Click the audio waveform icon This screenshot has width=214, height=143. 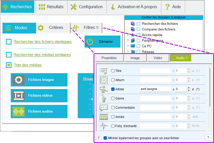19,112
